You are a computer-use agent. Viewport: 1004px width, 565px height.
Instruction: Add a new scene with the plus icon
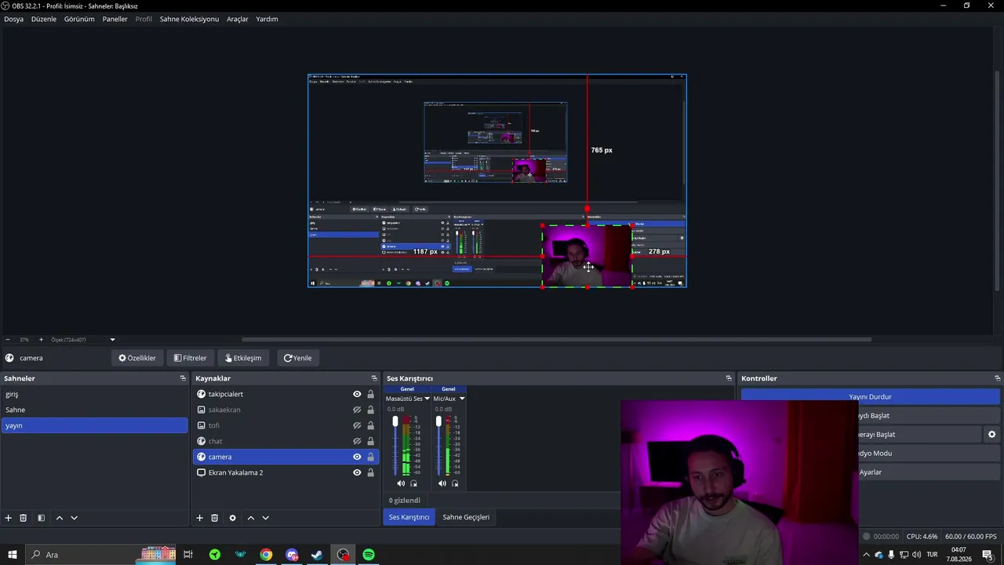click(9, 518)
